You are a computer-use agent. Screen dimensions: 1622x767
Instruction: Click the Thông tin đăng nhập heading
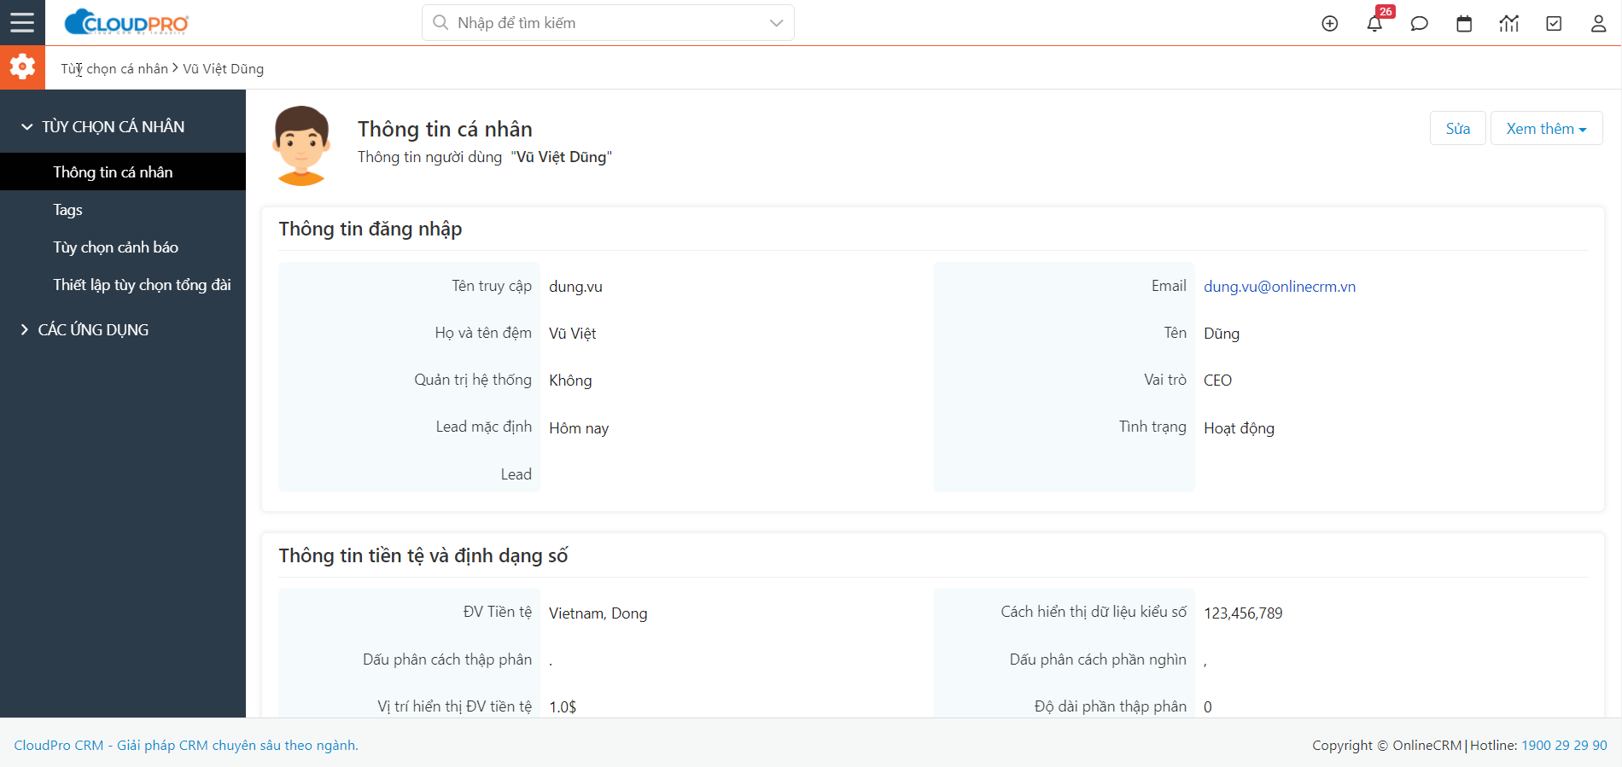coord(370,229)
